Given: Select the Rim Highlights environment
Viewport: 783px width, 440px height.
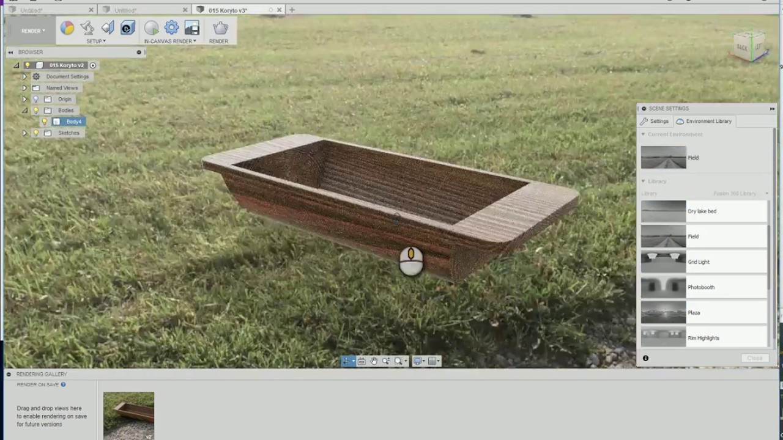Looking at the screenshot, I should click(703, 338).
